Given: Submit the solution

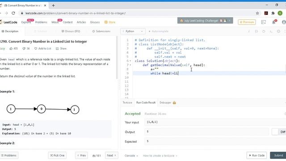Looking at the screenshot, I should 278,155.
